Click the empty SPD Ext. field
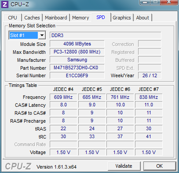Viewport: 179px width, 173px height. tap(150, 68)
